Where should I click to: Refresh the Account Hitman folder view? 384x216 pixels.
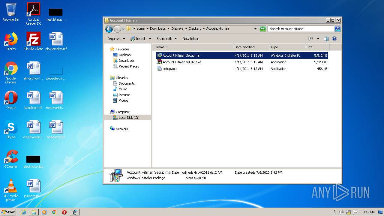(263, 29)
